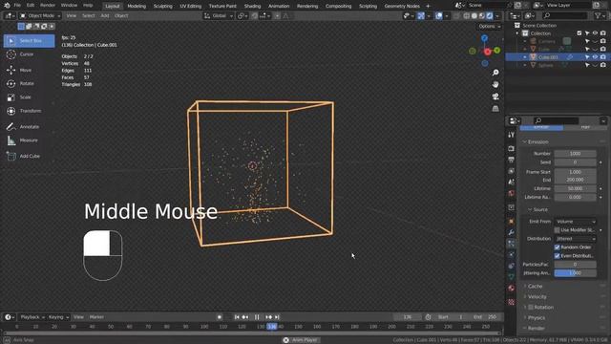
Task: Click the viewport pan hand icon
Action: 495,85
